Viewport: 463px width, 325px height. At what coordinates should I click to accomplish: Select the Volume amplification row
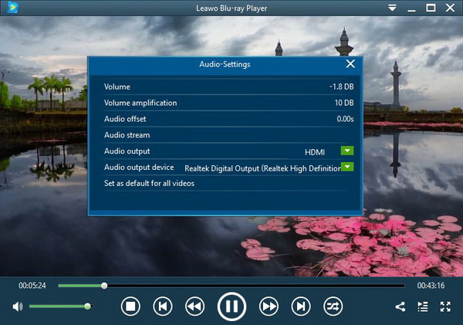(x=140, y=103)
